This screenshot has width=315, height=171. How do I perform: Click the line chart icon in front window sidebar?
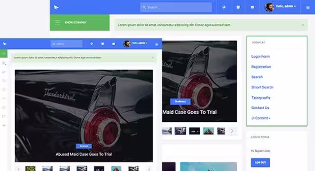tap(4, 72)
